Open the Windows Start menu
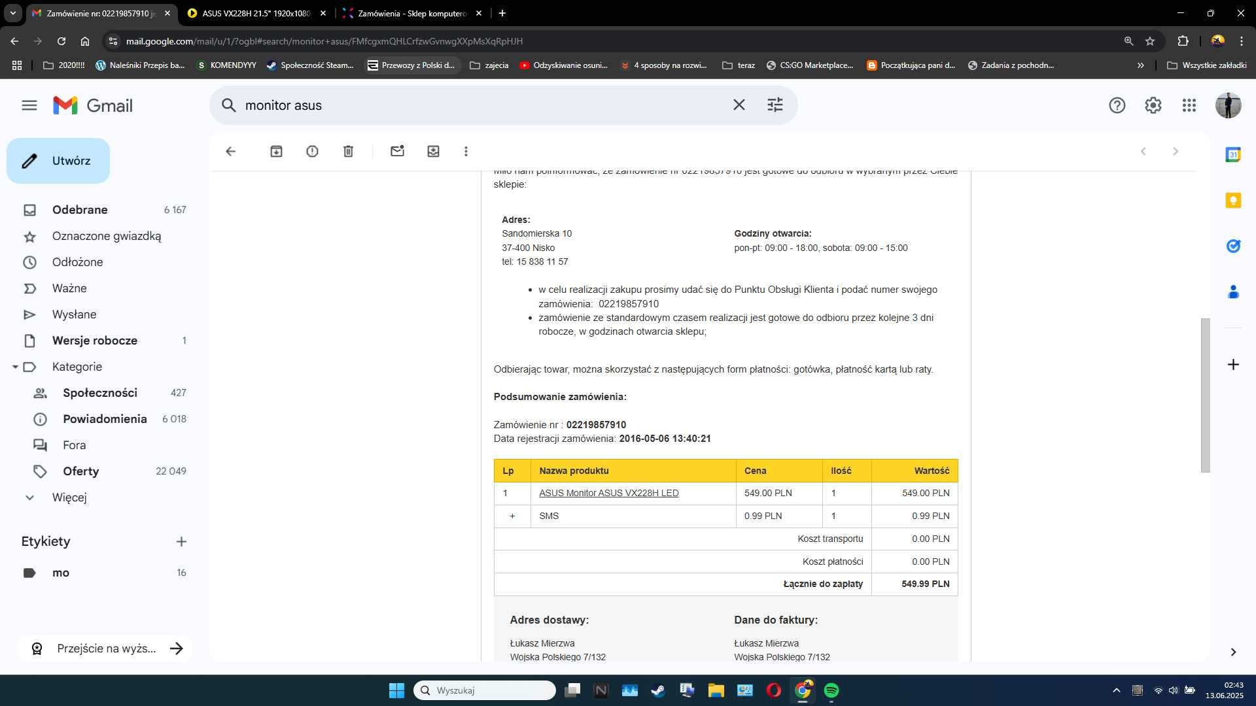 [x=396, y=691]
